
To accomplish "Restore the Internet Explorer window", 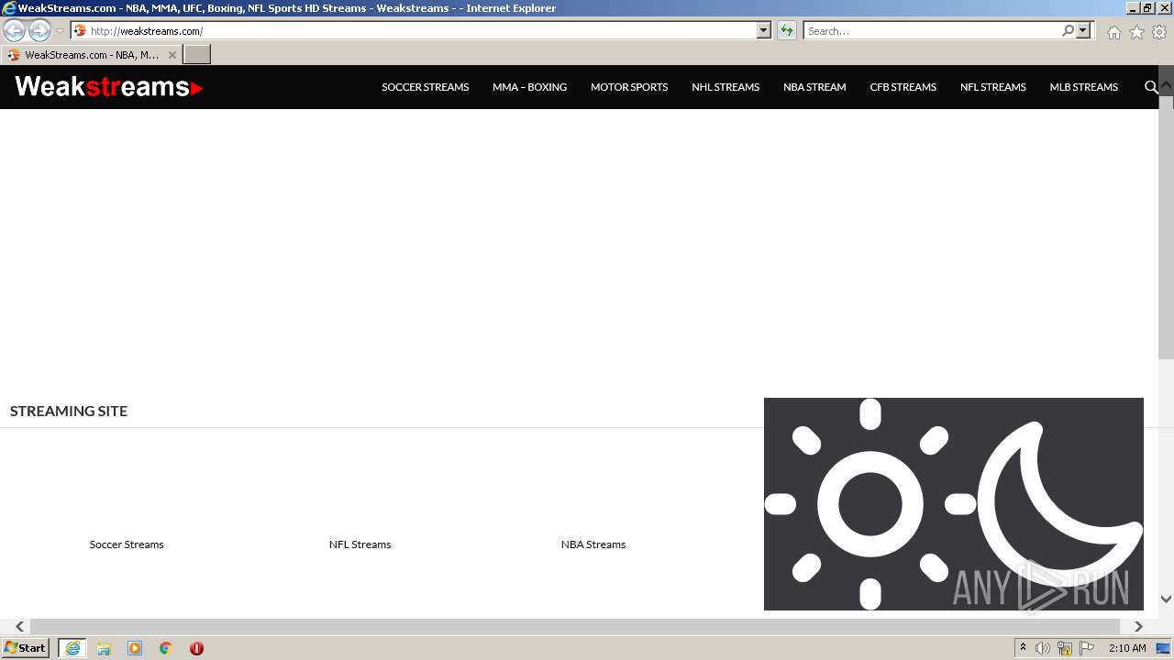I will (1146, 7).
